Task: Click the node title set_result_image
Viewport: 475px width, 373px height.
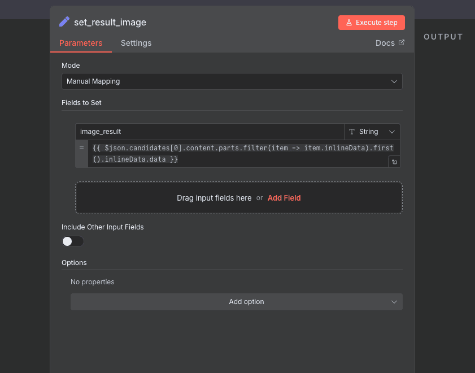Action: pos(110,23)
